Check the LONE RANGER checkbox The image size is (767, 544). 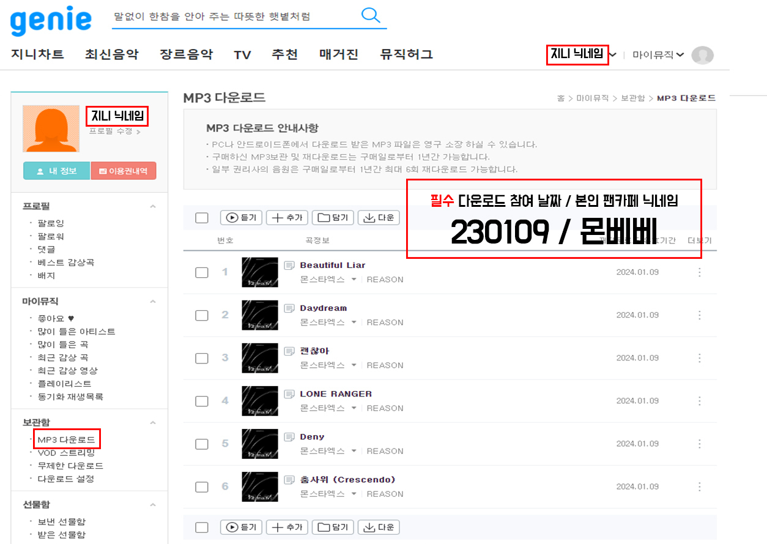coord(202,401)
